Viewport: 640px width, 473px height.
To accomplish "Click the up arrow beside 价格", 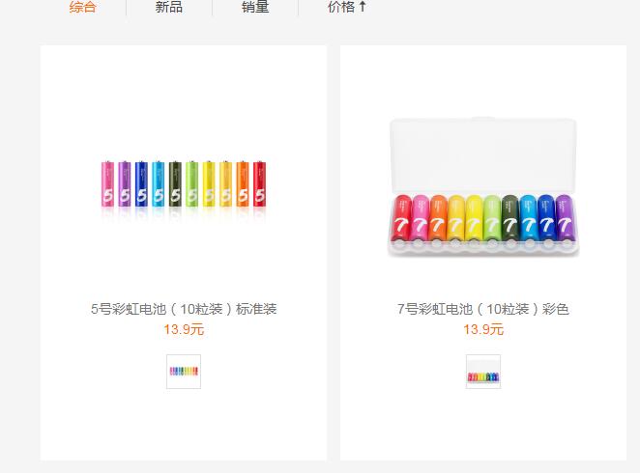I will pos(363,8).
